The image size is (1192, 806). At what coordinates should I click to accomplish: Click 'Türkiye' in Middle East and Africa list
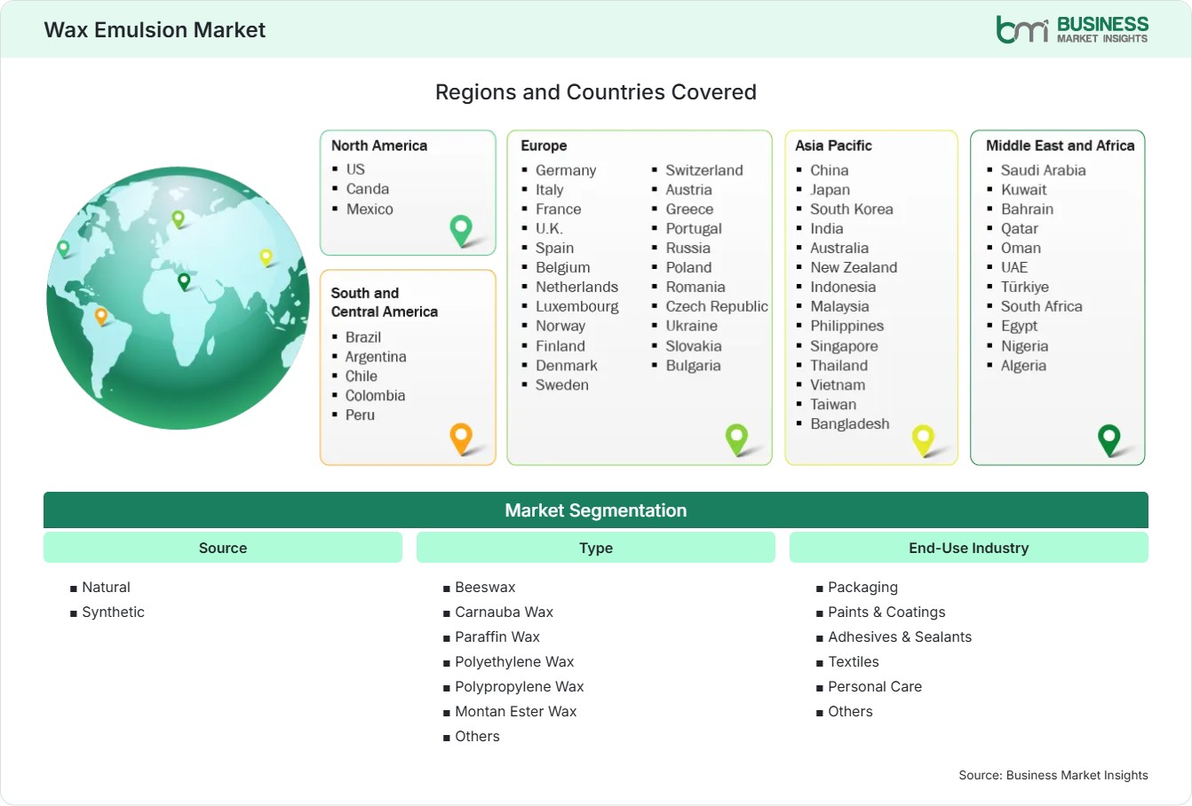pyautogui.click(x=1025, y=287)
